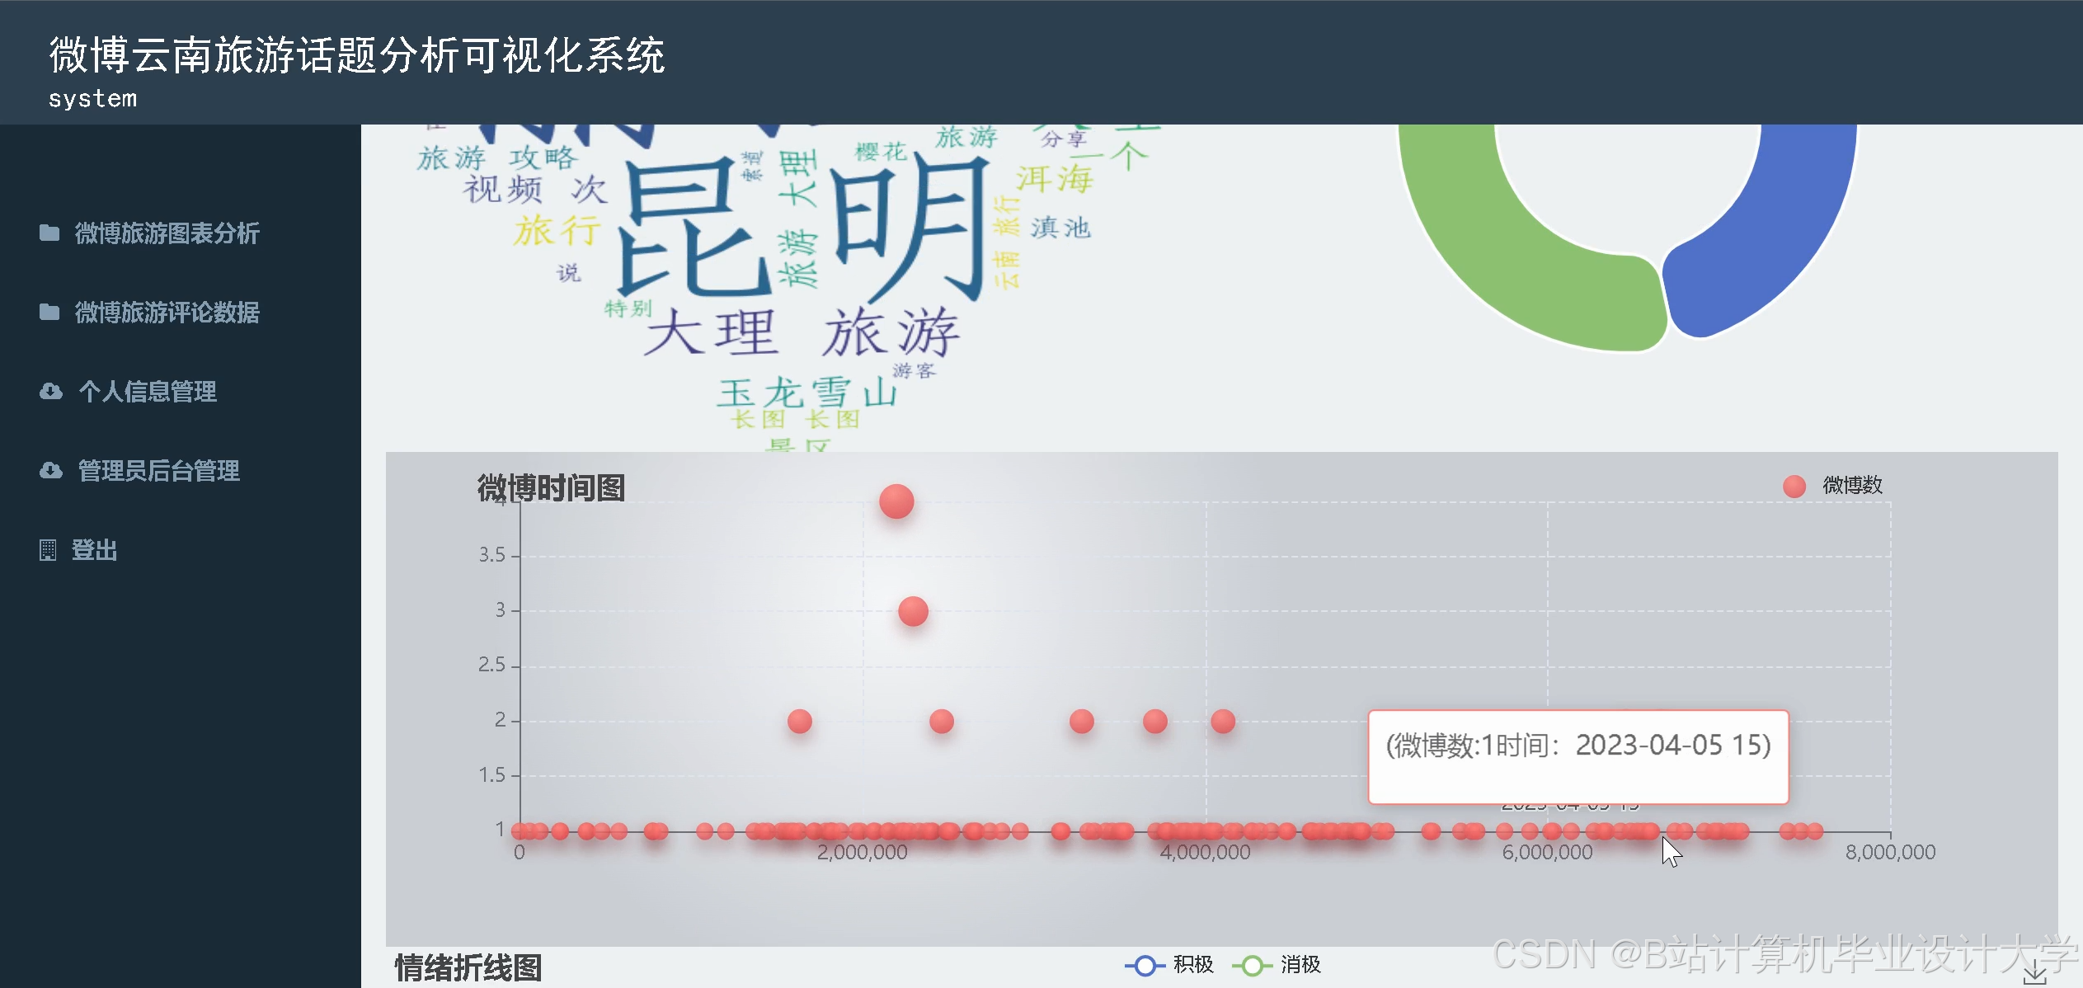Image resolution: width=2083 pixels, height=988 pixels.
Task: Click system title 微博云南旅游话题分析可视化系统
Action: point(356,56)
